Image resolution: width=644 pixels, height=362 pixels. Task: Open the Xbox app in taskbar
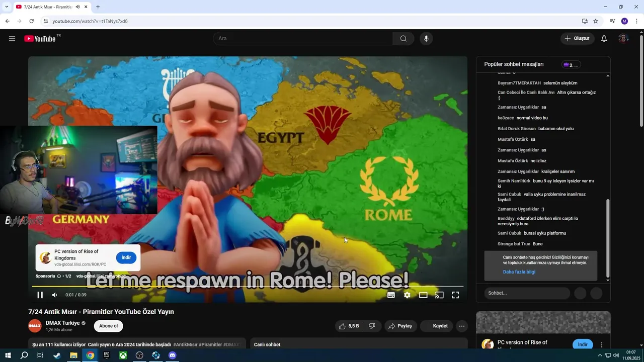click(x=123, y=355)
